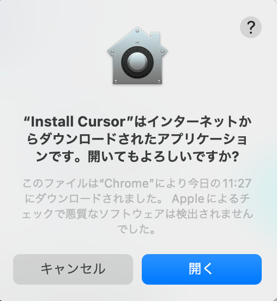Click the 開く button to open the app
The height and width of the screenshot is (301, 277).
point(202,269)
